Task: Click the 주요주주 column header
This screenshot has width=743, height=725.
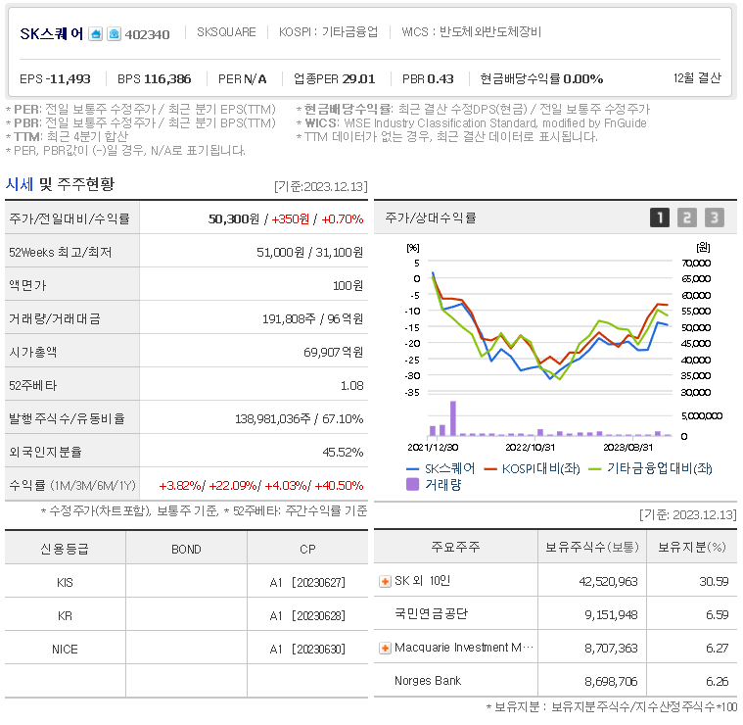Action: click(455, 548)
